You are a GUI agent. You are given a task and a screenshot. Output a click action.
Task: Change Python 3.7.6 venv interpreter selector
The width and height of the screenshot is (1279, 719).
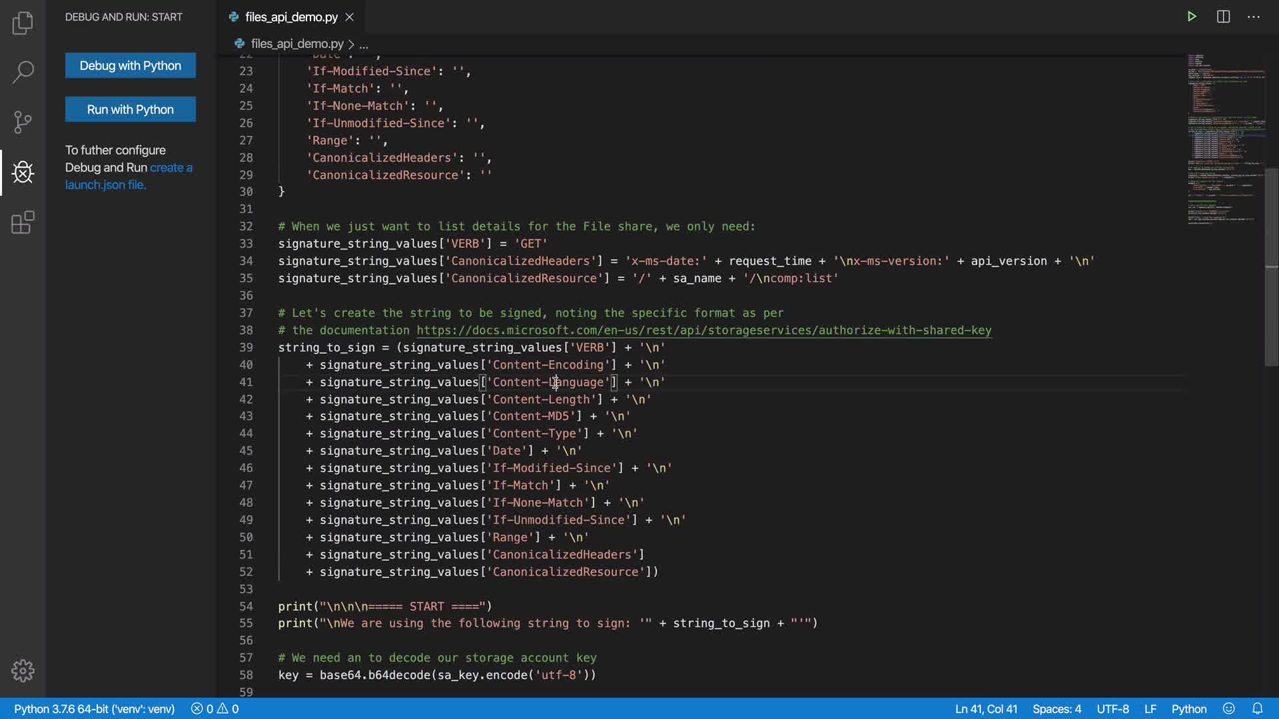(x=94, y=709)
